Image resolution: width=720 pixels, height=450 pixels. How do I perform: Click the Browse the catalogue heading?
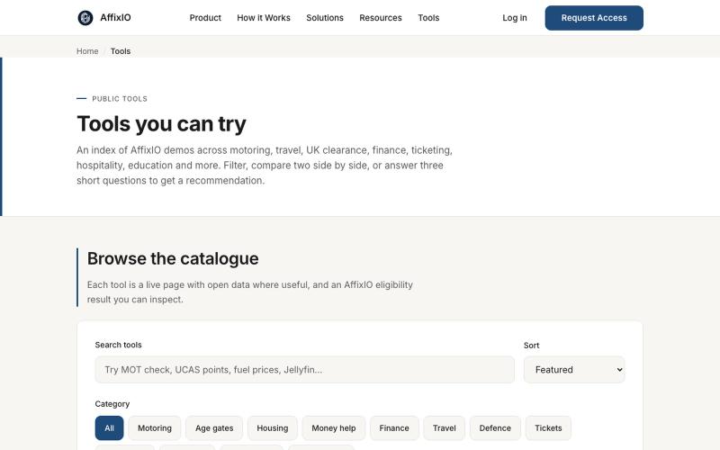tap(173, 258)
